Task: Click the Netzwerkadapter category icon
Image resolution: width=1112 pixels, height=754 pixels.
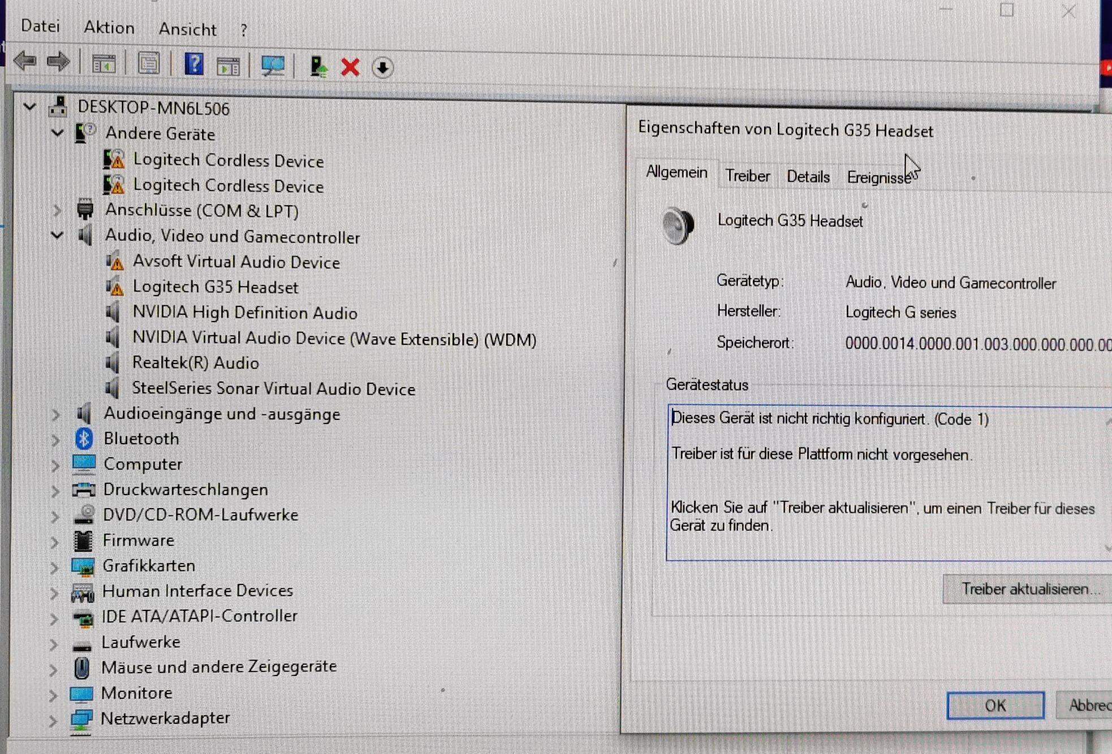Action: tap(81, 719)
